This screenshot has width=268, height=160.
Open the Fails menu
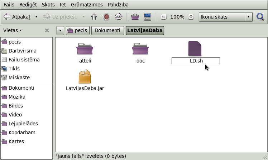click(x=9, y=5)
